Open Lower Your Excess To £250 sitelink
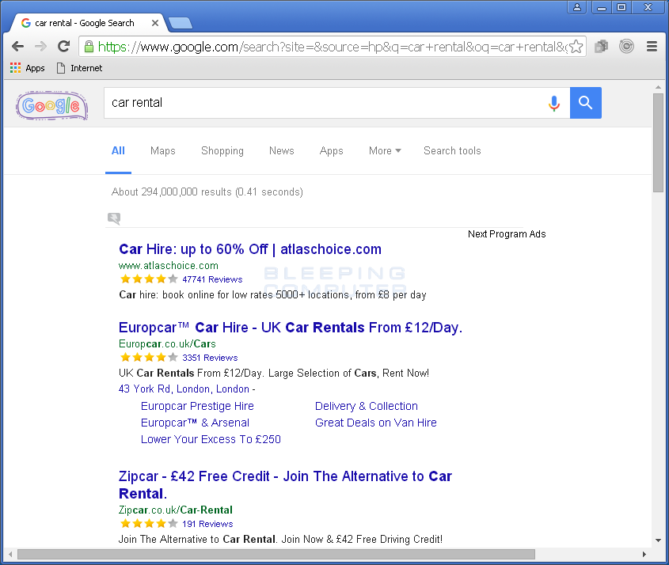The image size is (669, 565). tap(211, 439)
